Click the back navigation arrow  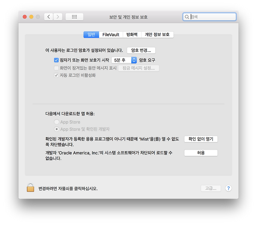click(49, 17)
